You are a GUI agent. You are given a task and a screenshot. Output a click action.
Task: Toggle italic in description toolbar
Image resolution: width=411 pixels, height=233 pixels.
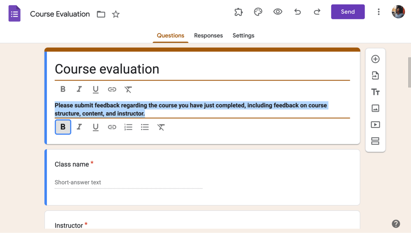[x=79, y=127]
